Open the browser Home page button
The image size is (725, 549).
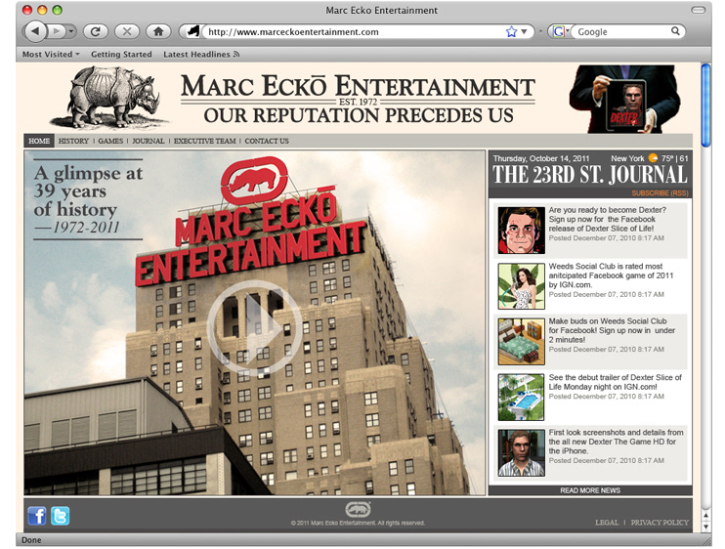158,31
